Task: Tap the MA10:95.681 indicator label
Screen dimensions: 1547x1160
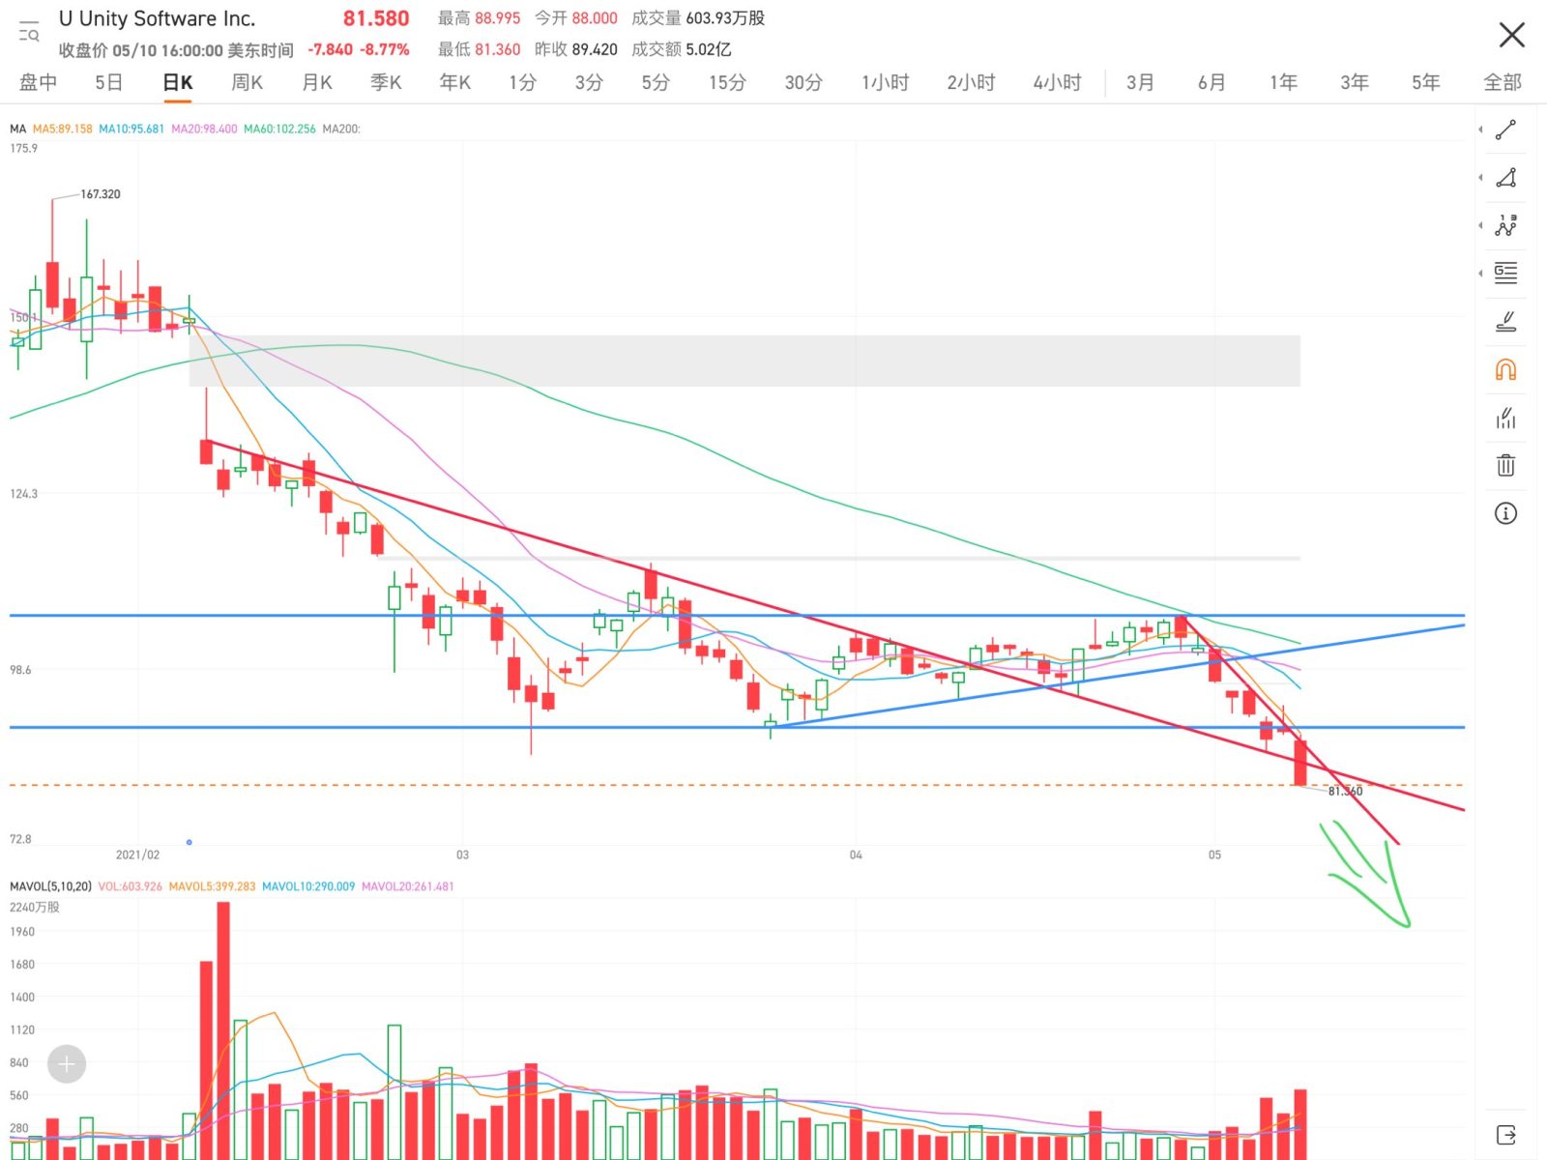Action: click(x=131, y=129)
